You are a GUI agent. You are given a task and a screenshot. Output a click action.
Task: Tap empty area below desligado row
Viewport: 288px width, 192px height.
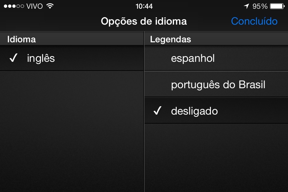216,156
